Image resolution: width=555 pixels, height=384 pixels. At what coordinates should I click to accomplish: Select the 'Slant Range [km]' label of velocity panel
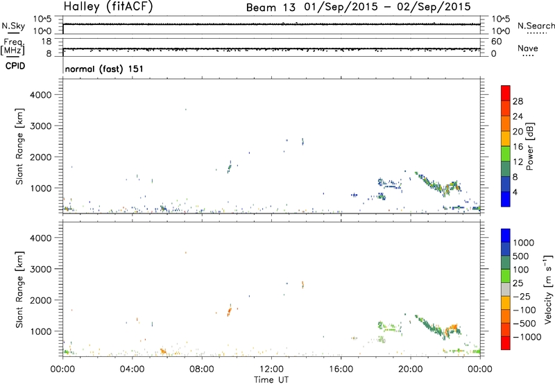(19, 290)
